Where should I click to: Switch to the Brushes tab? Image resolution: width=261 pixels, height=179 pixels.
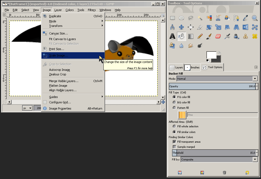[192, 67]
